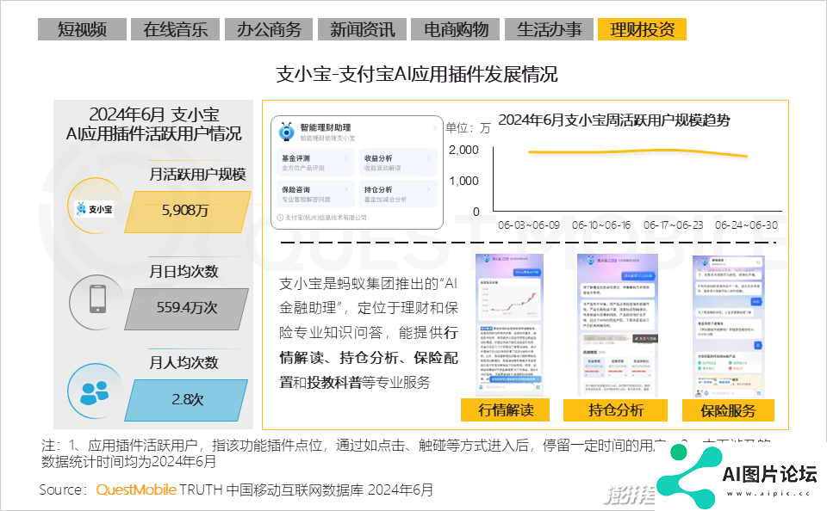This screenshot has width=827, height=511.
Task: Click the 2,000 y-axis value
Action: pos(463,151)
